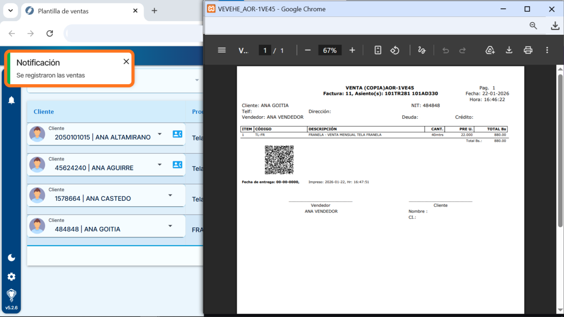Open settings gear in sidebar
This screenshot has height=317, width=564.
[x=11, y=277]
